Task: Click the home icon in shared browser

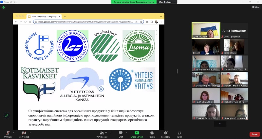Action: click(30, 22)
